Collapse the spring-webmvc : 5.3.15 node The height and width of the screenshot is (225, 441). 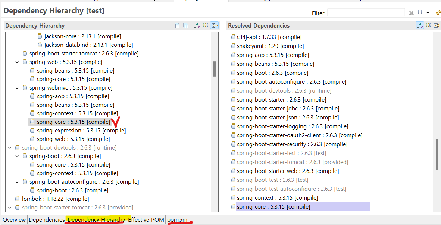17,88
